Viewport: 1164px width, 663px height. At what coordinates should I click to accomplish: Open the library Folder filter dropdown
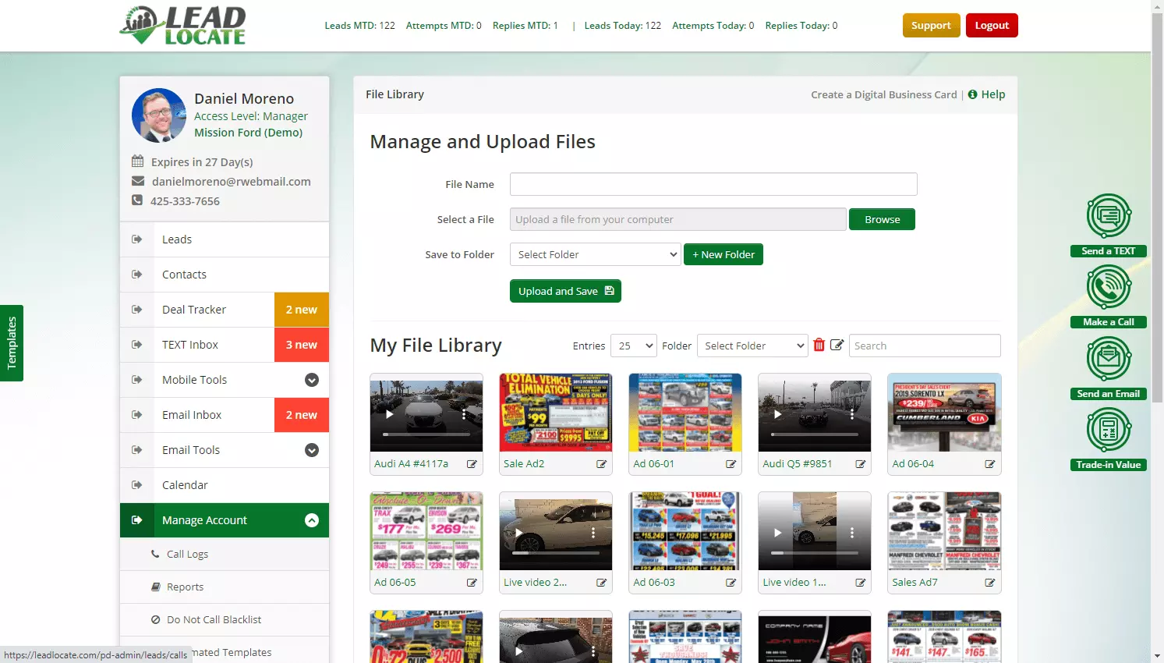click(x=752, y=346)
